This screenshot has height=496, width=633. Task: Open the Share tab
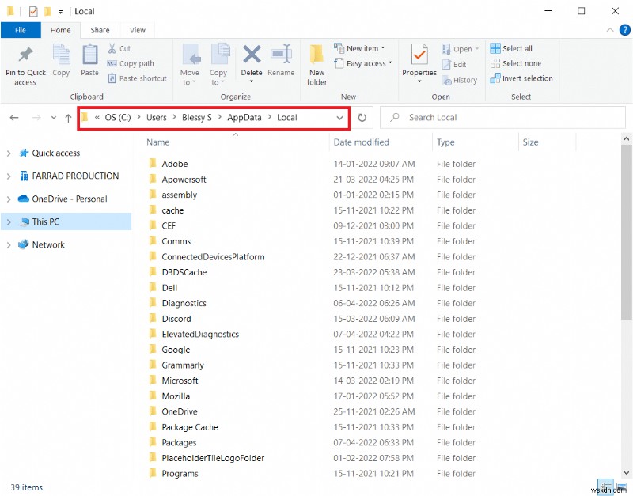pos(100,29)
